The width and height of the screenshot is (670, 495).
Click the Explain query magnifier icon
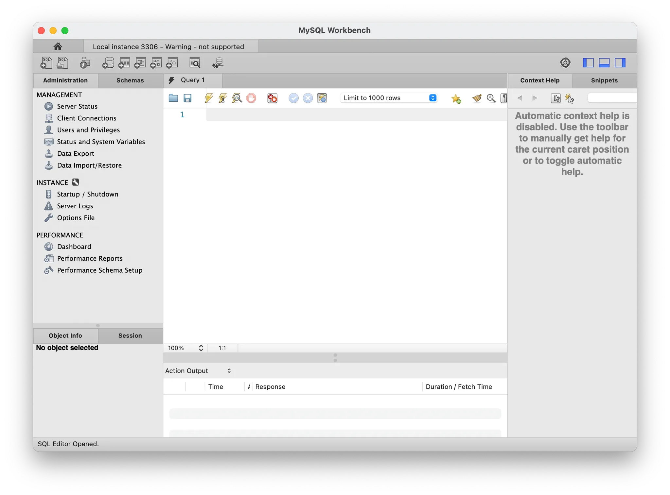[x=237, y=98]
